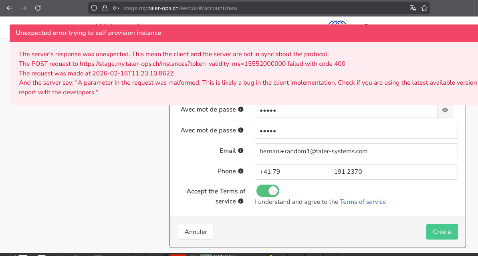Screen dimensions: 478x256
Task: Focus the Phone number field
Action: pyautogui.click(x=356, y=172)
